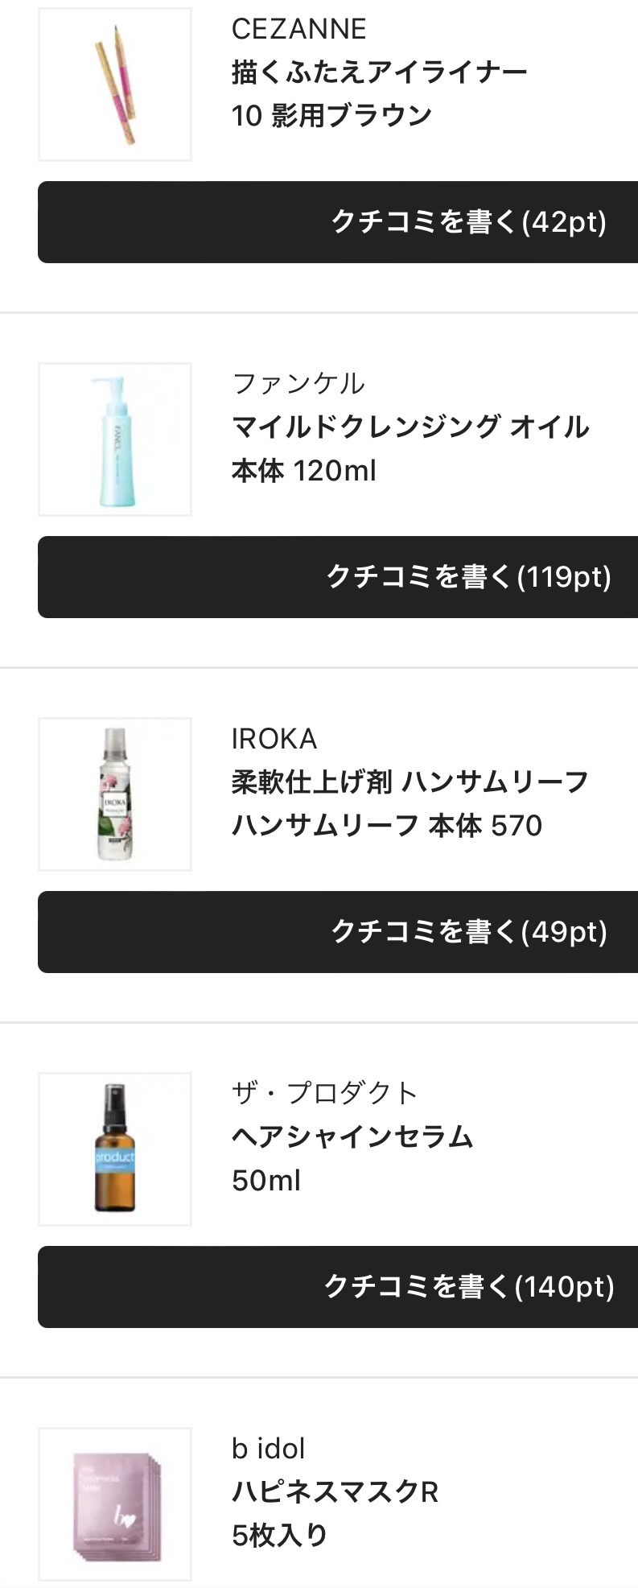The height and width of the screenshot is (1588, 638).
Task: Tap the ファンケル brand name
Action: point(298,384)
